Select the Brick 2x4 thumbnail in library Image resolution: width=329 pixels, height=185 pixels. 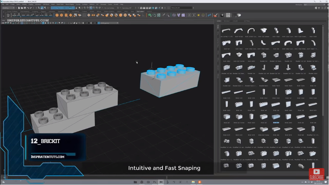click(x=276, y=117)
